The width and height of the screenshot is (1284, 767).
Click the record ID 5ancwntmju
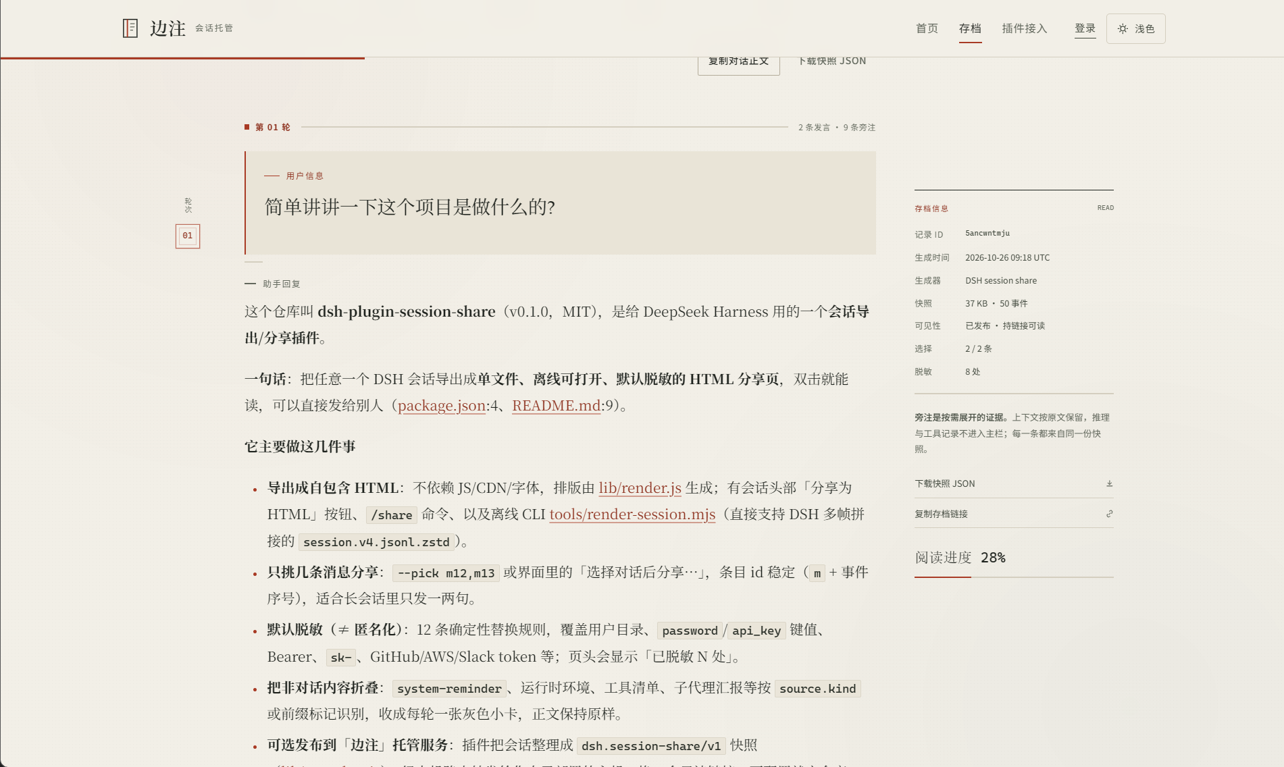987,234
